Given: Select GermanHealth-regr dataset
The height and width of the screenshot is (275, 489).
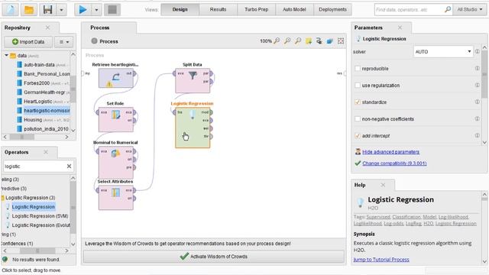Looking at the screenshot, I should coord(44,92).
